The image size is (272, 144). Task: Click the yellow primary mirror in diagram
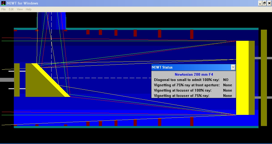pos(242,78)
